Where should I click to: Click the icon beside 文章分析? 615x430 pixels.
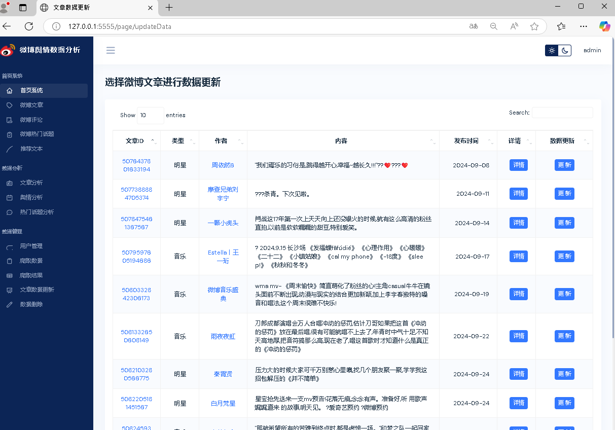[9, 183]
